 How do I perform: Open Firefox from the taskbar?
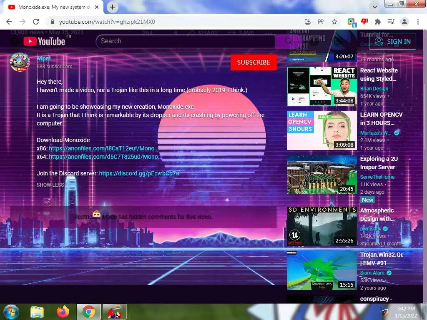(x=63, y=312)
